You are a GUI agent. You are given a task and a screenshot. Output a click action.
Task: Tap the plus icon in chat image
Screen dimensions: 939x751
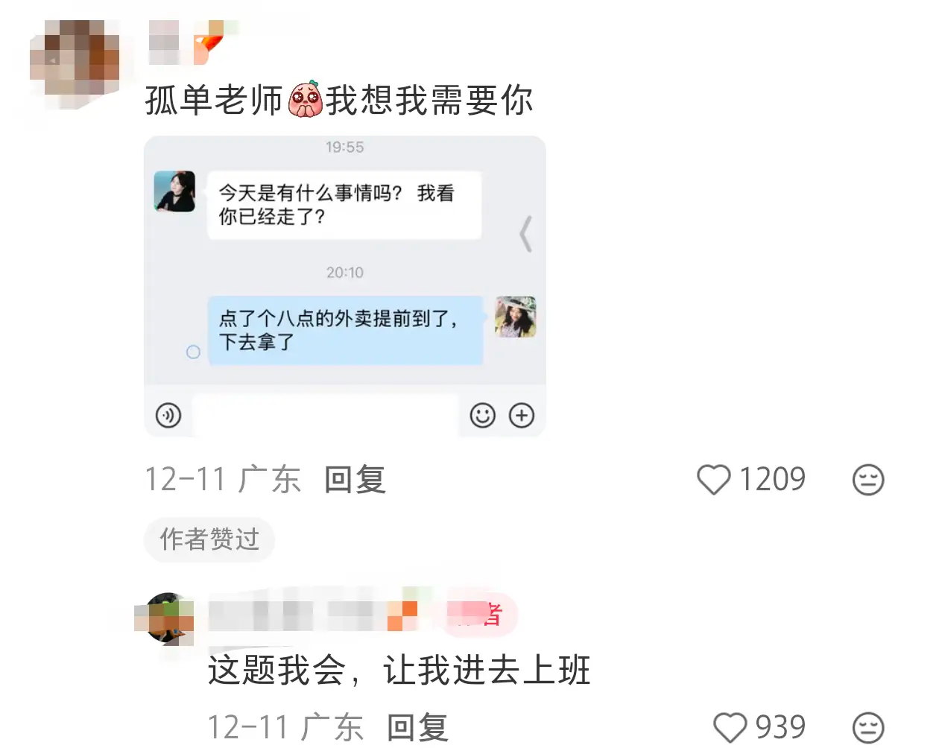tap(522, 415)
